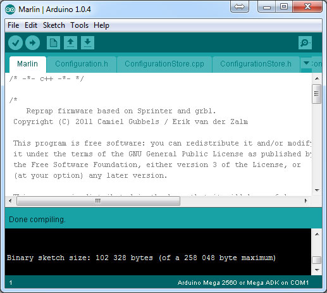327x293 pixels.
Task: Switch to the Configuration.h tab
Action: [82, 64]
